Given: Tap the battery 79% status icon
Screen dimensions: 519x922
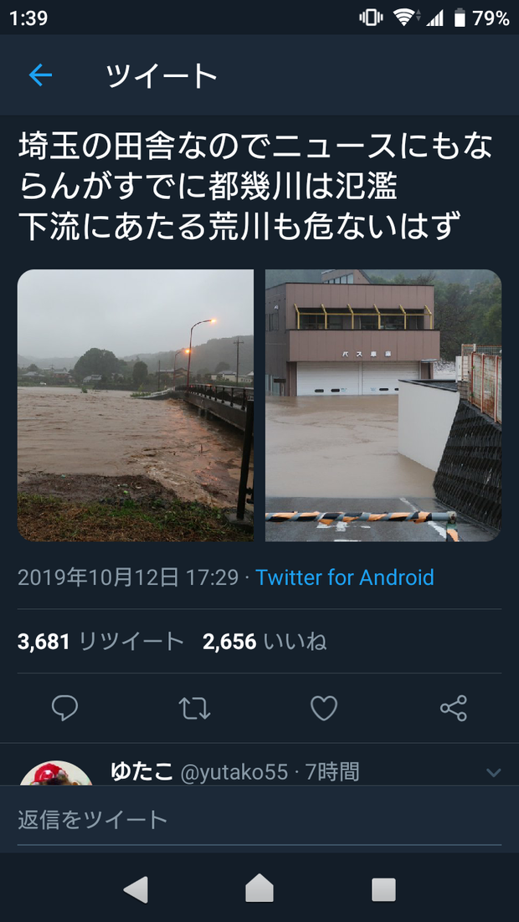Looking at the screenshot, I should coord(481,18).
